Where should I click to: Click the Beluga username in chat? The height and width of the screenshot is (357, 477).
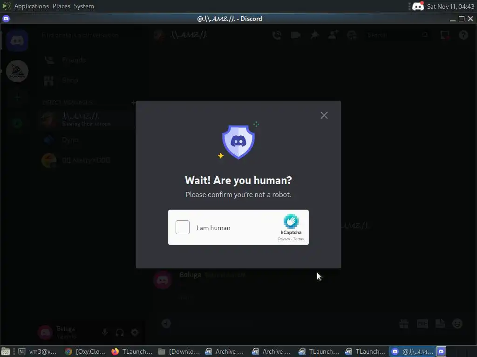[x=190, y=275]
